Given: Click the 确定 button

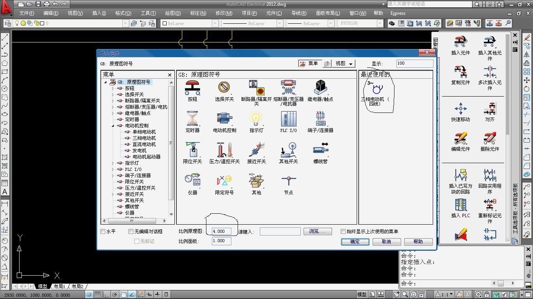Looking at the screenshot, I should tap(355, 242).
